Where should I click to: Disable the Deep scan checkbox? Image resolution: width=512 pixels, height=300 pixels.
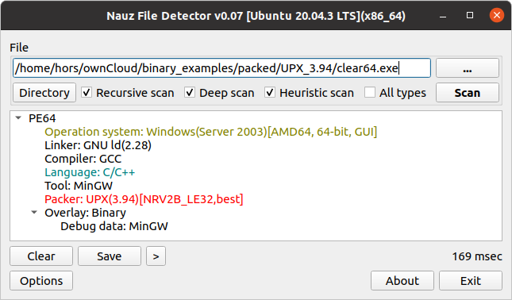click(x=190, y=93)
